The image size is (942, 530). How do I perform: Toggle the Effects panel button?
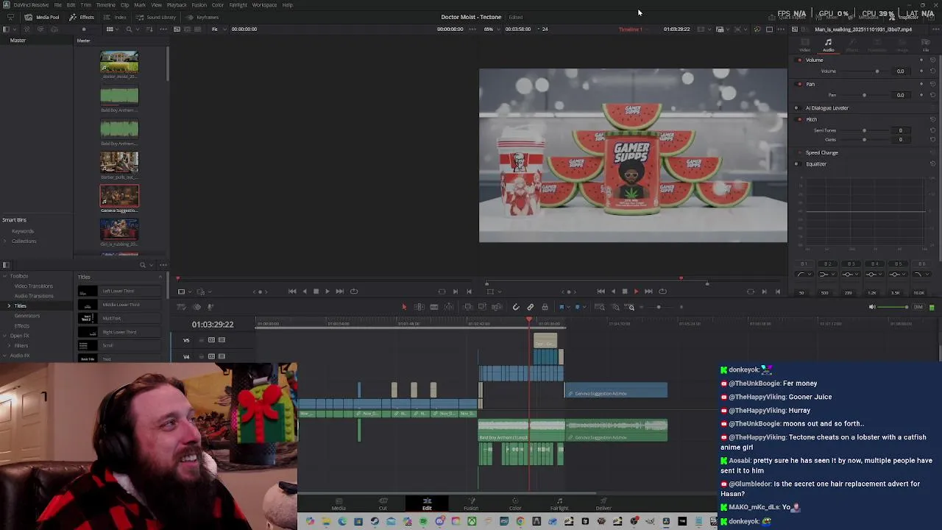pos(82,17)
